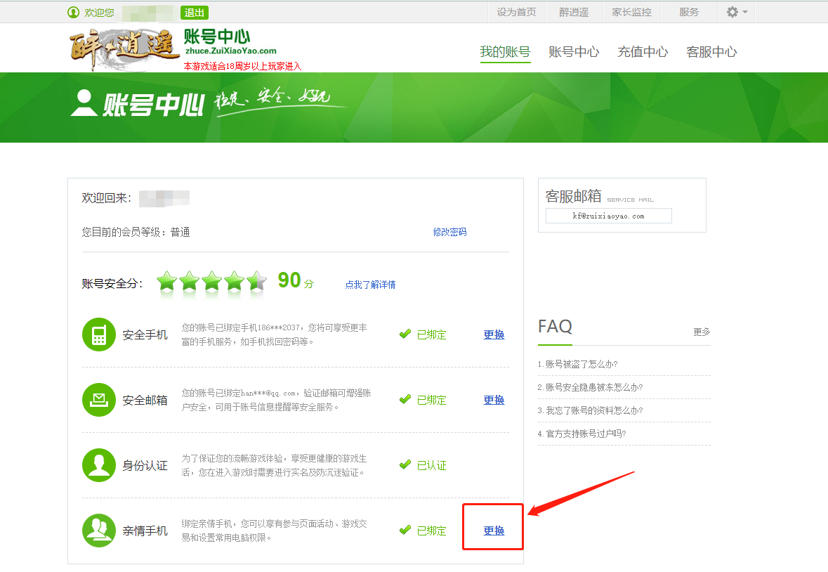
Task: Click the 安全手机 label
Action: pos(145,335)
